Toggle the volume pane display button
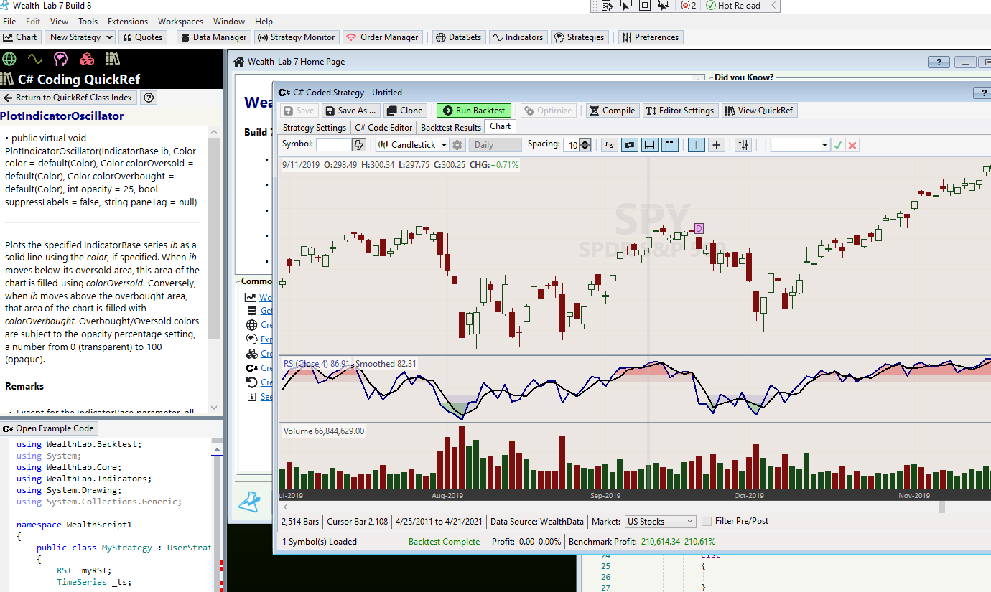This screenshot has width=991, height=592. click(650, 145)
